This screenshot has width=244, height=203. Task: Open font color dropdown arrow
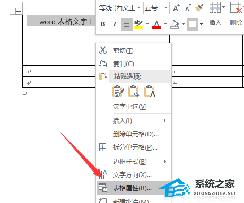(165, 24)
